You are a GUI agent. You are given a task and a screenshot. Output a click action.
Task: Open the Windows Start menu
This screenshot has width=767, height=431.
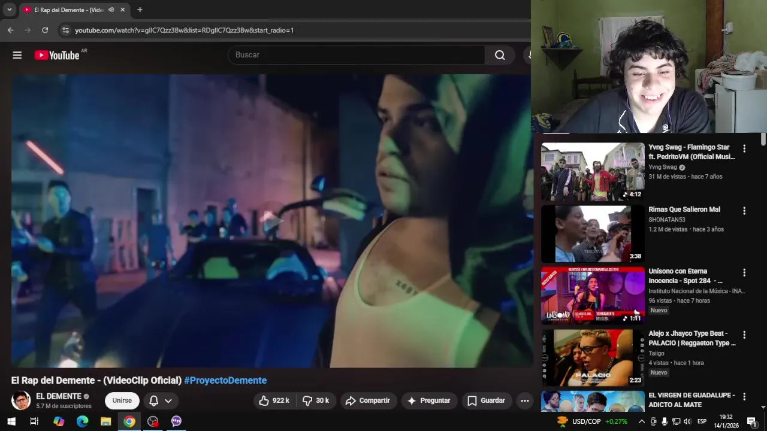click(11, 421)
